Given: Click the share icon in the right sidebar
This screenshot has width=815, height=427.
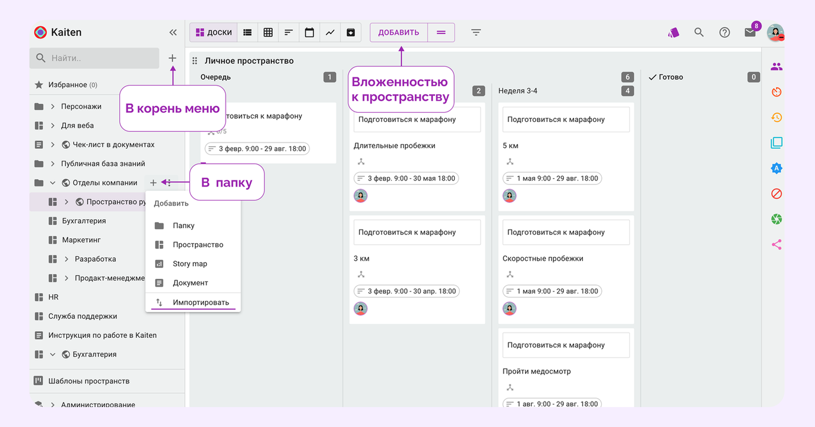Looking at the screenshot, I should [x=777, y=244].
